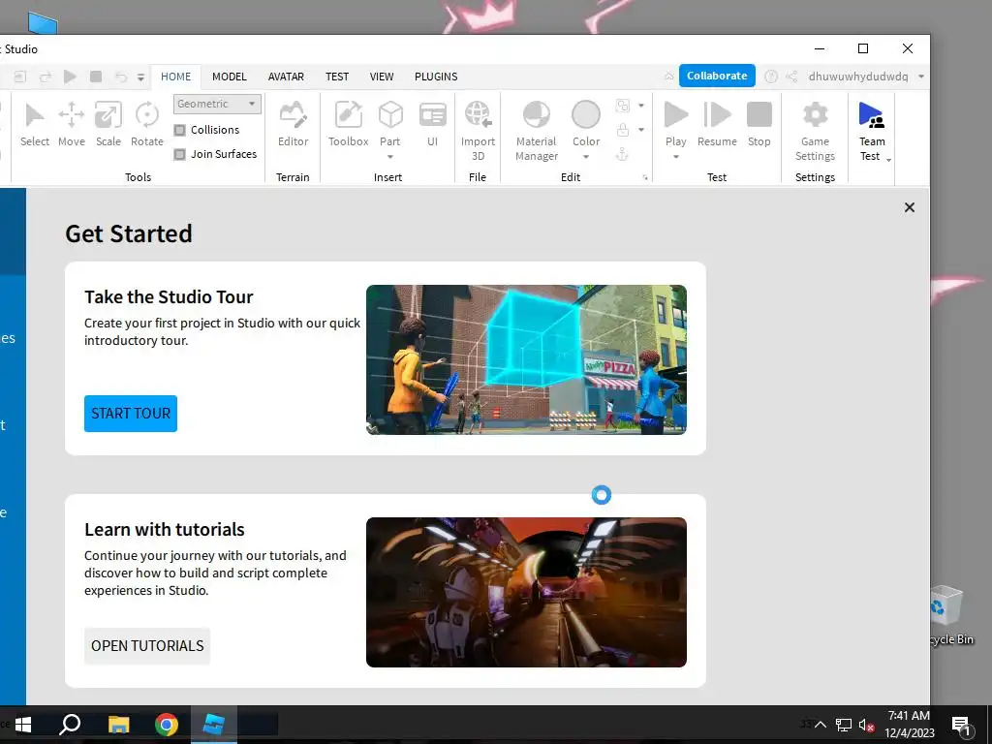Click the share icon near username

[791, 77]
